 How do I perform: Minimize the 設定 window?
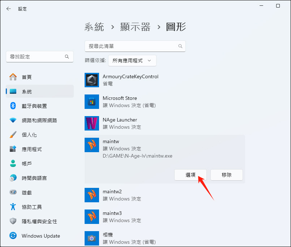click(261, 6)
